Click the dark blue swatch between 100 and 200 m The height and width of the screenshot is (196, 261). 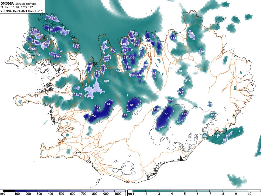pyautogui.click(x=20, y=191)
